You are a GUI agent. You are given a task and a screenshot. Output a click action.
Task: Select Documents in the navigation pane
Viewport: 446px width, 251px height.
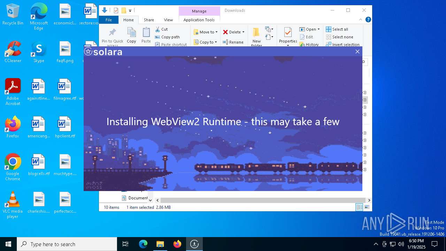point(135,198)
